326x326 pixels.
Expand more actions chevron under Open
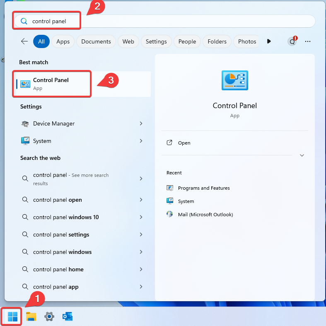(x=302, y=155)
